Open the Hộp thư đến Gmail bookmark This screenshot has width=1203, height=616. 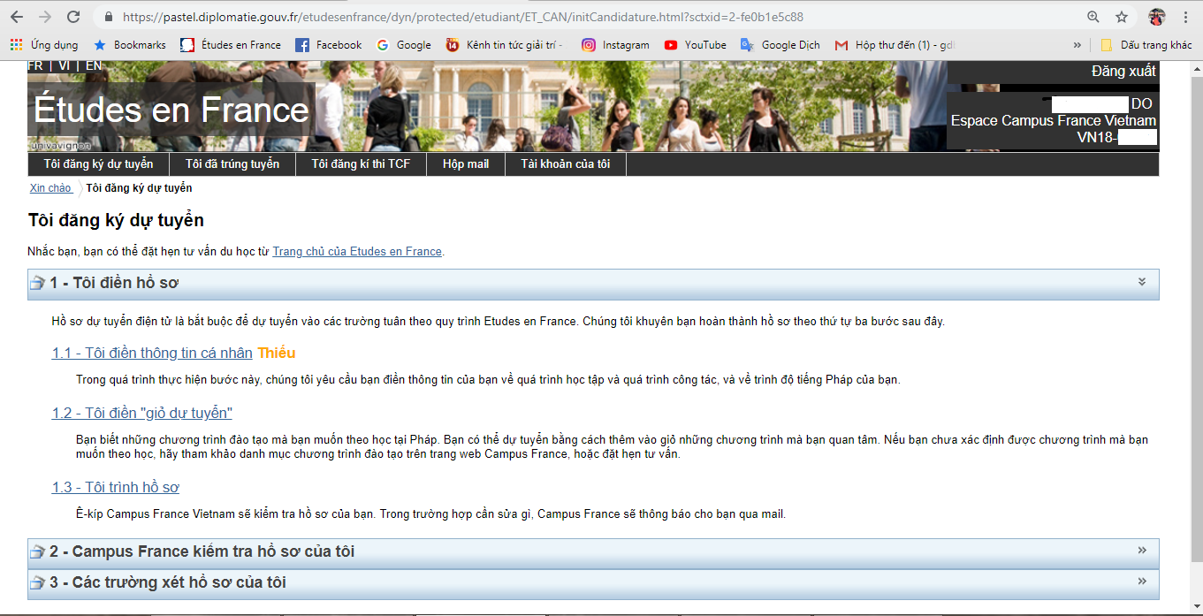(x=895, y=45)
